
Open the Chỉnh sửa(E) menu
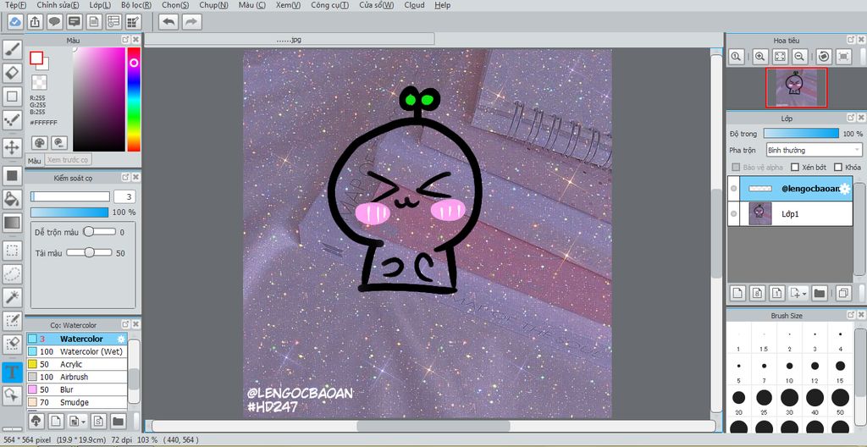tap(58, 5)
